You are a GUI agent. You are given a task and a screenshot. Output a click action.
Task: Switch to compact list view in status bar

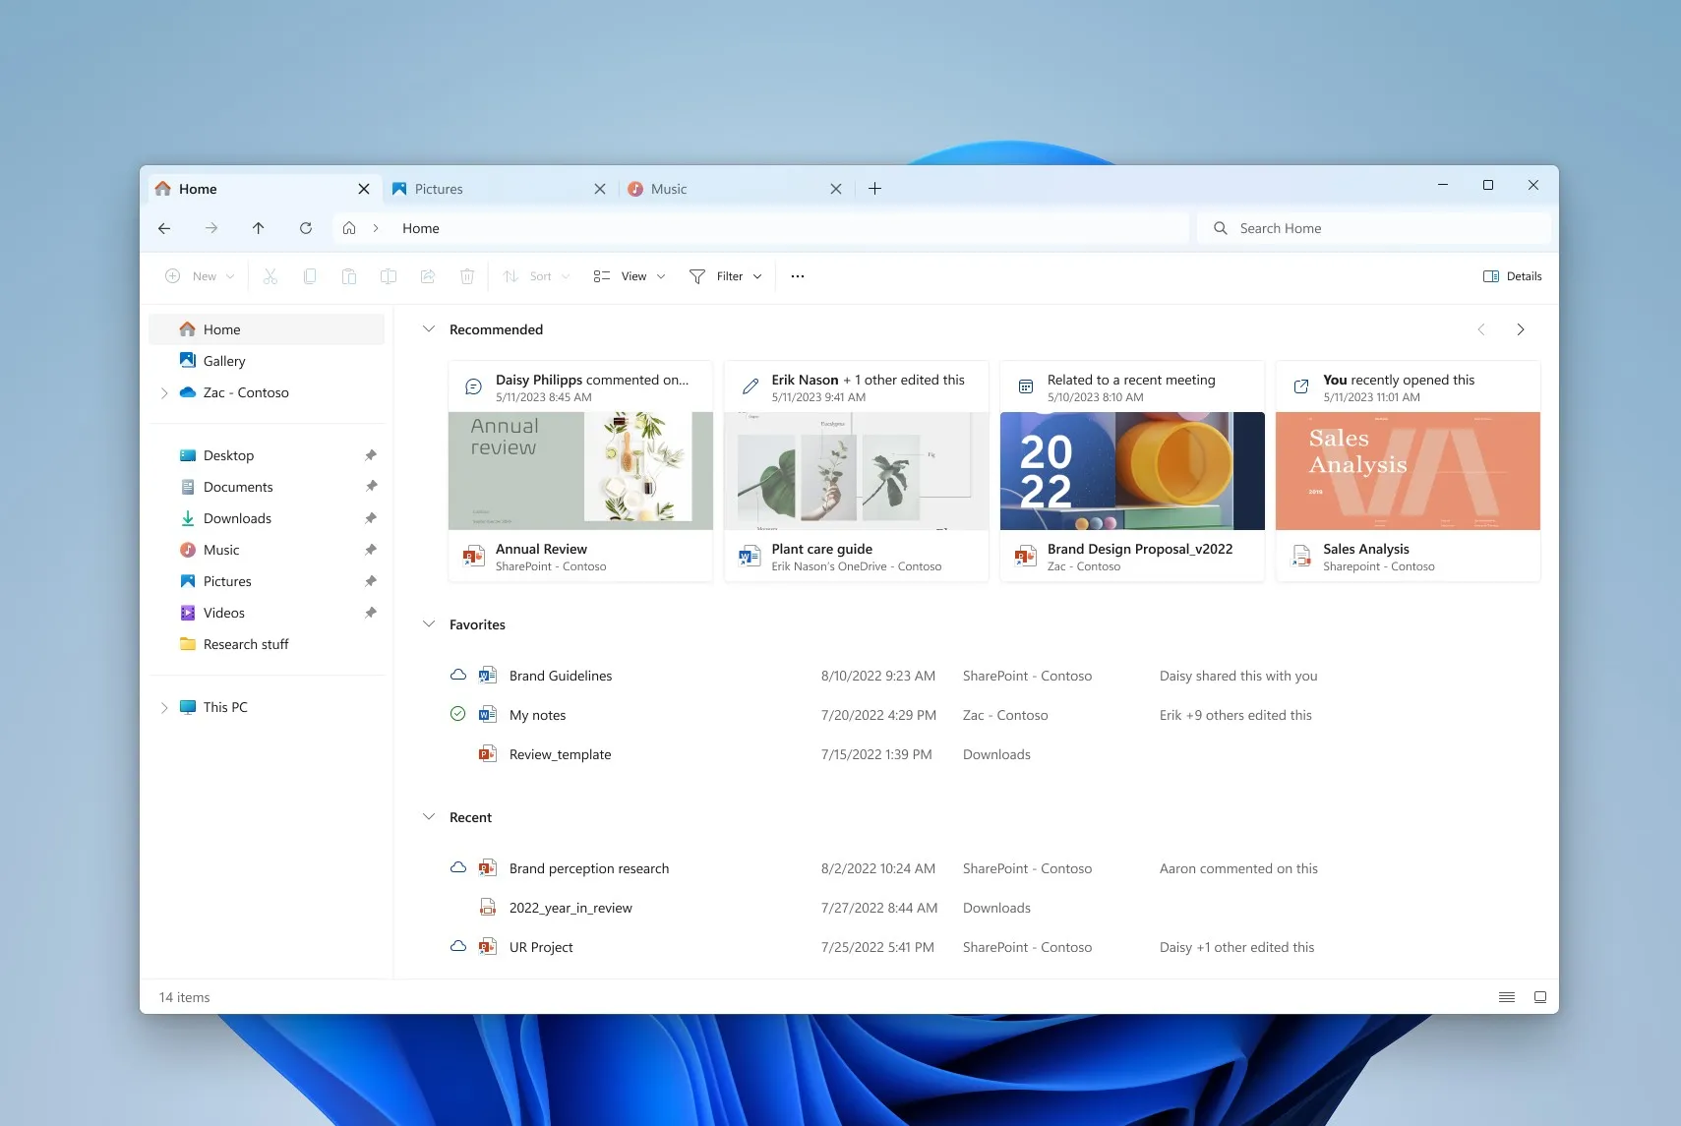click(1506, 996)
